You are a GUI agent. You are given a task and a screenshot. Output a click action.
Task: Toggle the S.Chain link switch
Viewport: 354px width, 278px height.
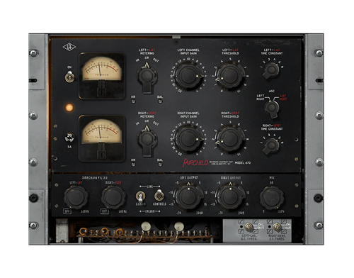pos(140,196)
